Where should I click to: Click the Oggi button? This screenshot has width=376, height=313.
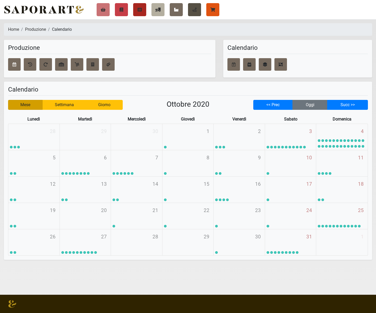pyautogui.click(x=310, y=105)
